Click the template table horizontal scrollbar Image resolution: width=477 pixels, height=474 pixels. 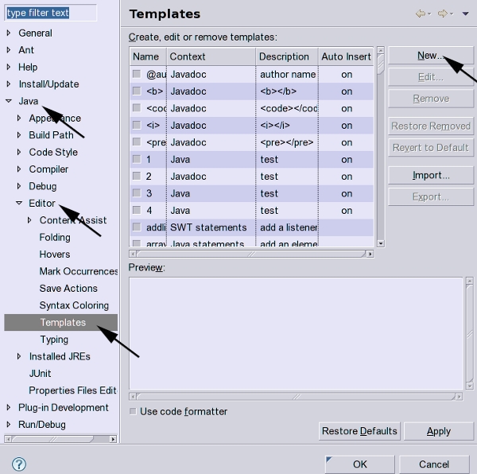click(253, 254)
